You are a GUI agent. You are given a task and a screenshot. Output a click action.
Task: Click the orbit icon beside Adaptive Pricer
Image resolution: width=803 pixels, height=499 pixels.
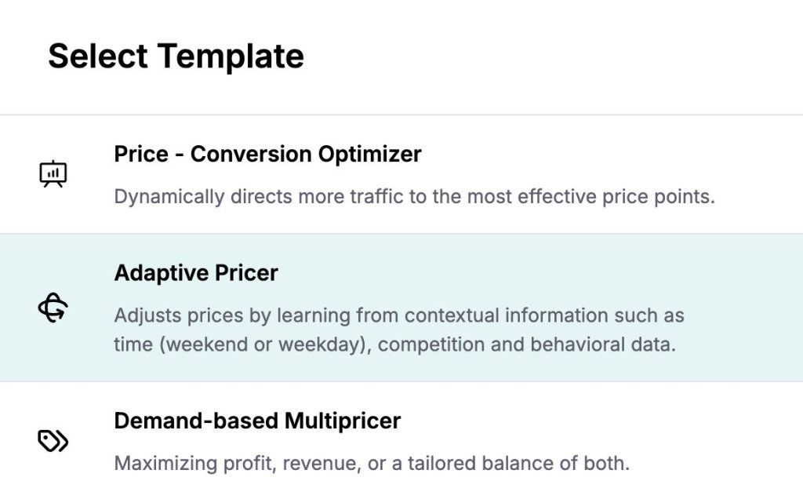53,308
